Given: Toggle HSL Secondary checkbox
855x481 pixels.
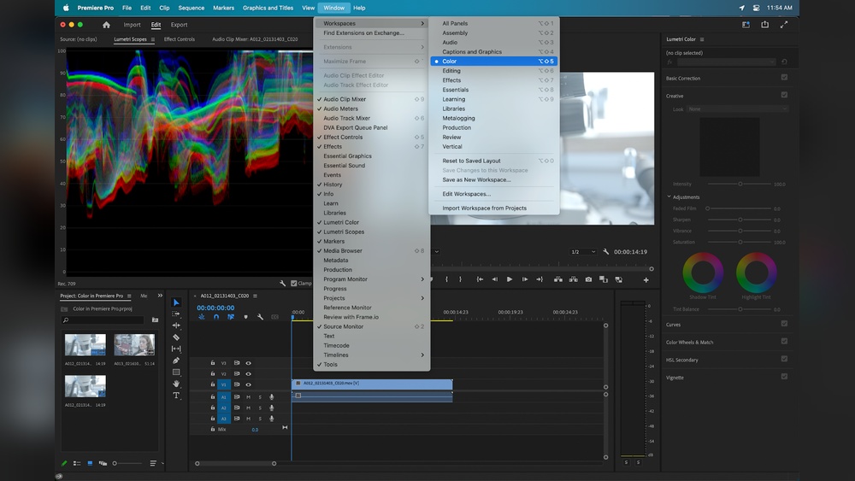Looking at the screenshot, I should (784, 359).
